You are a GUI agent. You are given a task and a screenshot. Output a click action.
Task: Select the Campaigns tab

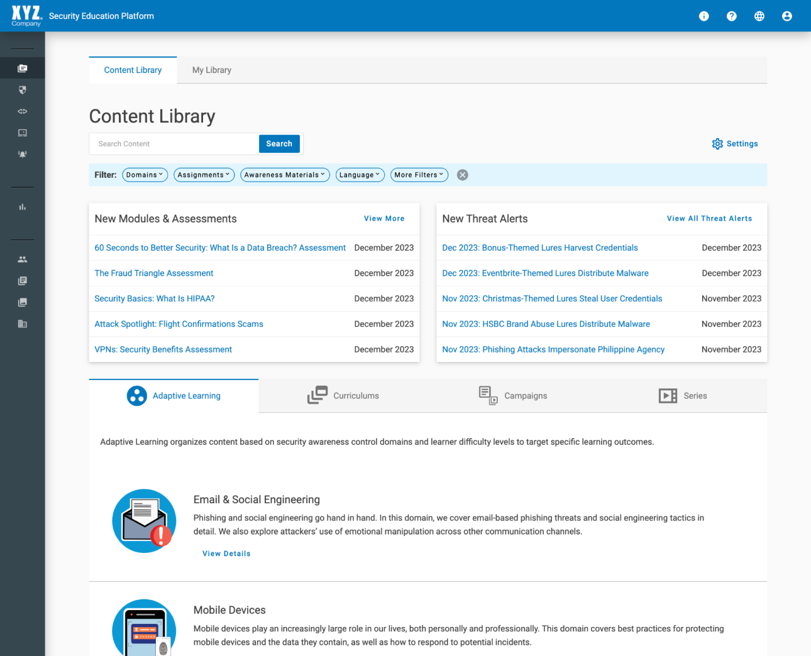pos(513,396)
